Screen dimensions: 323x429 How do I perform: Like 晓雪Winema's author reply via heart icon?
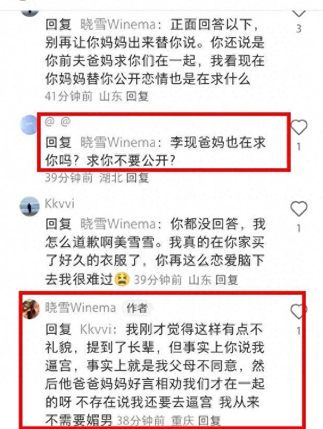298,311
